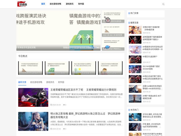Click thumbnail of 明火珠之影攻略 article

[33, 121]
